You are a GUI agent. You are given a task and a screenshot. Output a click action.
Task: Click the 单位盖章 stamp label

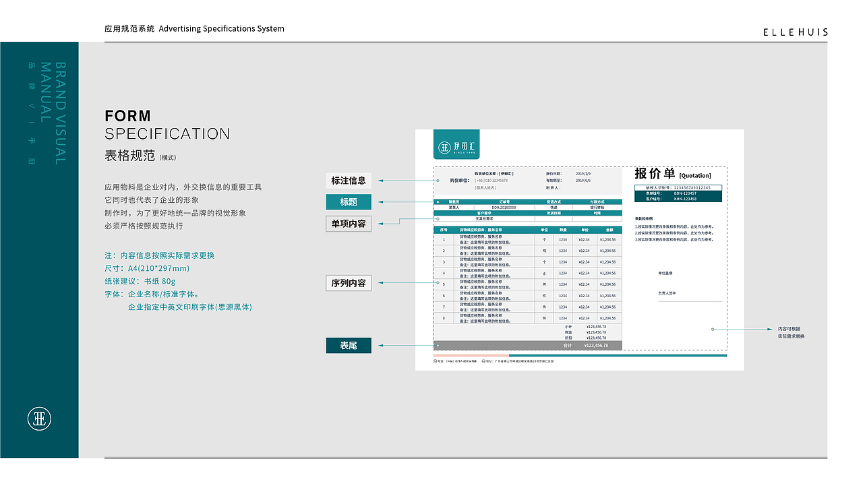tap(665, 273)
